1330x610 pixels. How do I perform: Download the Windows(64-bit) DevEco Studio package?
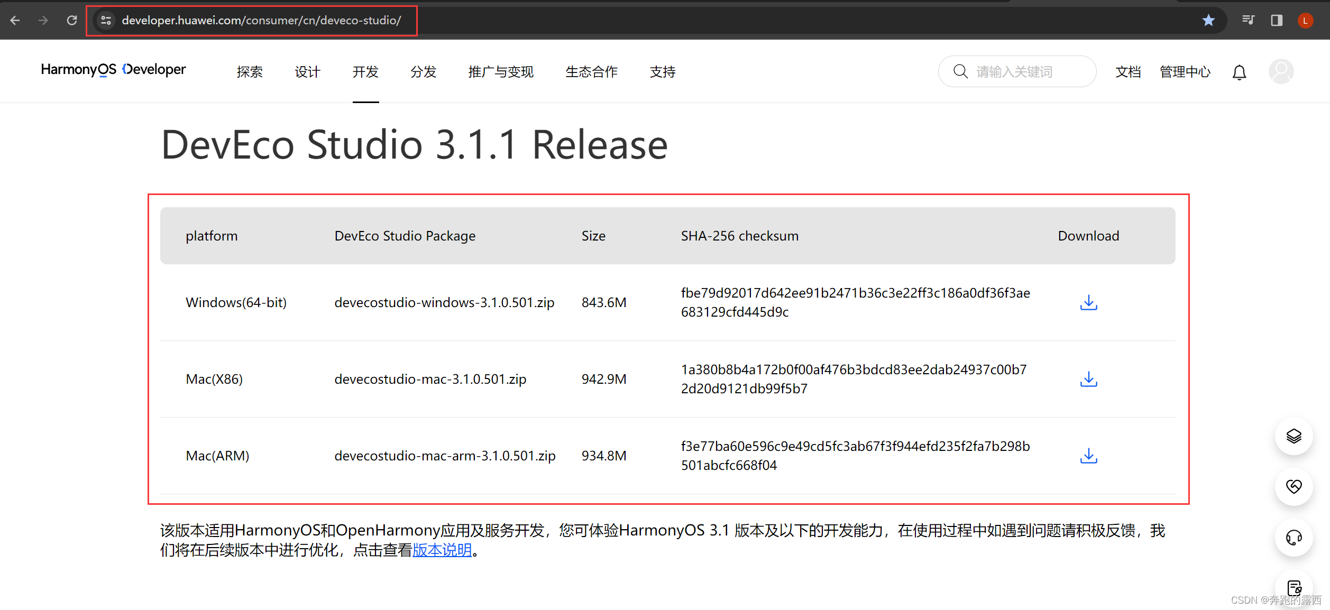tap(1088, 302)
